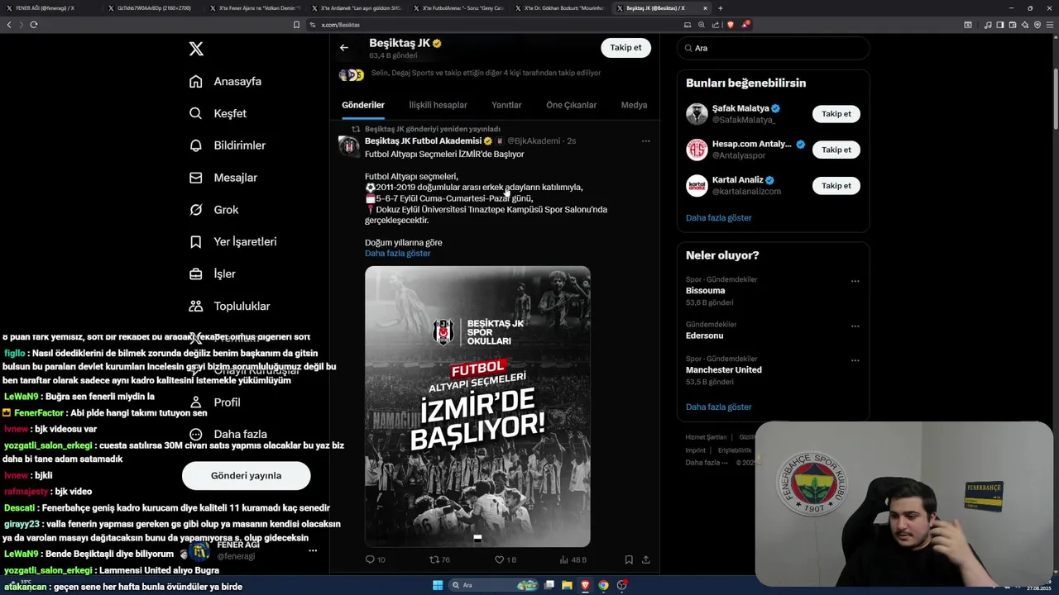This screenshot has height=595, width=1059.
Task: Open Profil from the sidebar
Action: pyautogui.click(x=214, y=402)
